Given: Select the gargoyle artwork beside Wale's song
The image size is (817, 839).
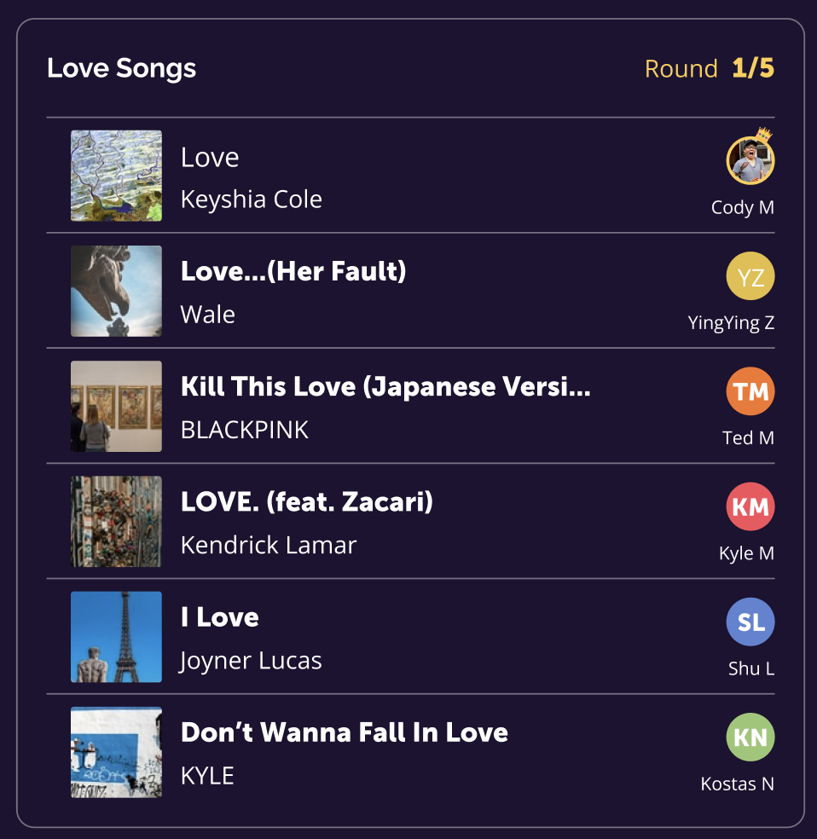Looking at the screenshot, I should [116, 291].
